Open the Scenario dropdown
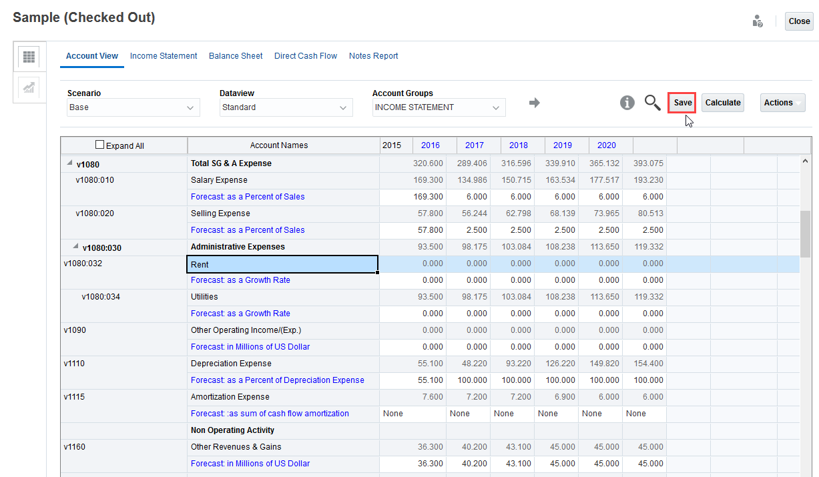 point(133,107)
